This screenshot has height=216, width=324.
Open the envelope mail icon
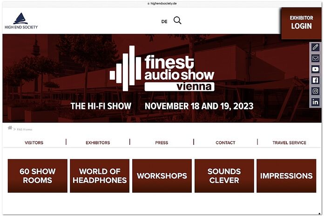click(315, 58)
